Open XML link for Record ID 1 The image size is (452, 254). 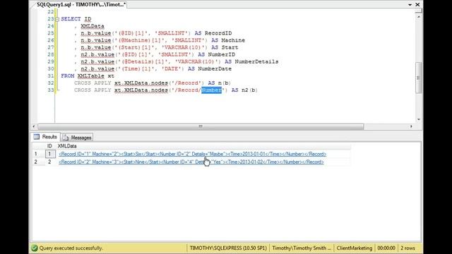(193, 154)
